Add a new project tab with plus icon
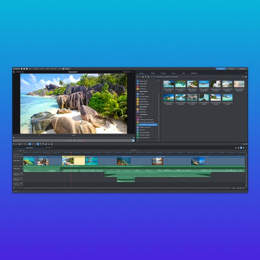This screenshot has width=260, height=260. point(49,147)
